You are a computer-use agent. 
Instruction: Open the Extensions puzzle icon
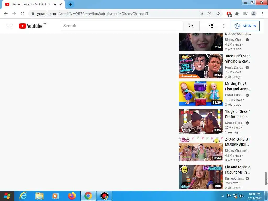(x=237, y=14)
